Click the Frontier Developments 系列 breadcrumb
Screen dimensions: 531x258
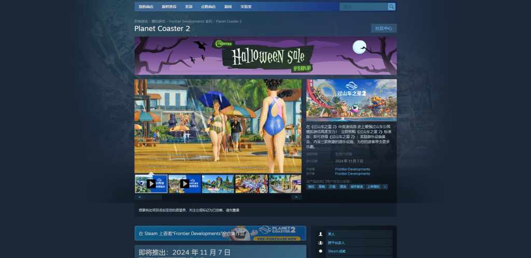click(190, 21)
